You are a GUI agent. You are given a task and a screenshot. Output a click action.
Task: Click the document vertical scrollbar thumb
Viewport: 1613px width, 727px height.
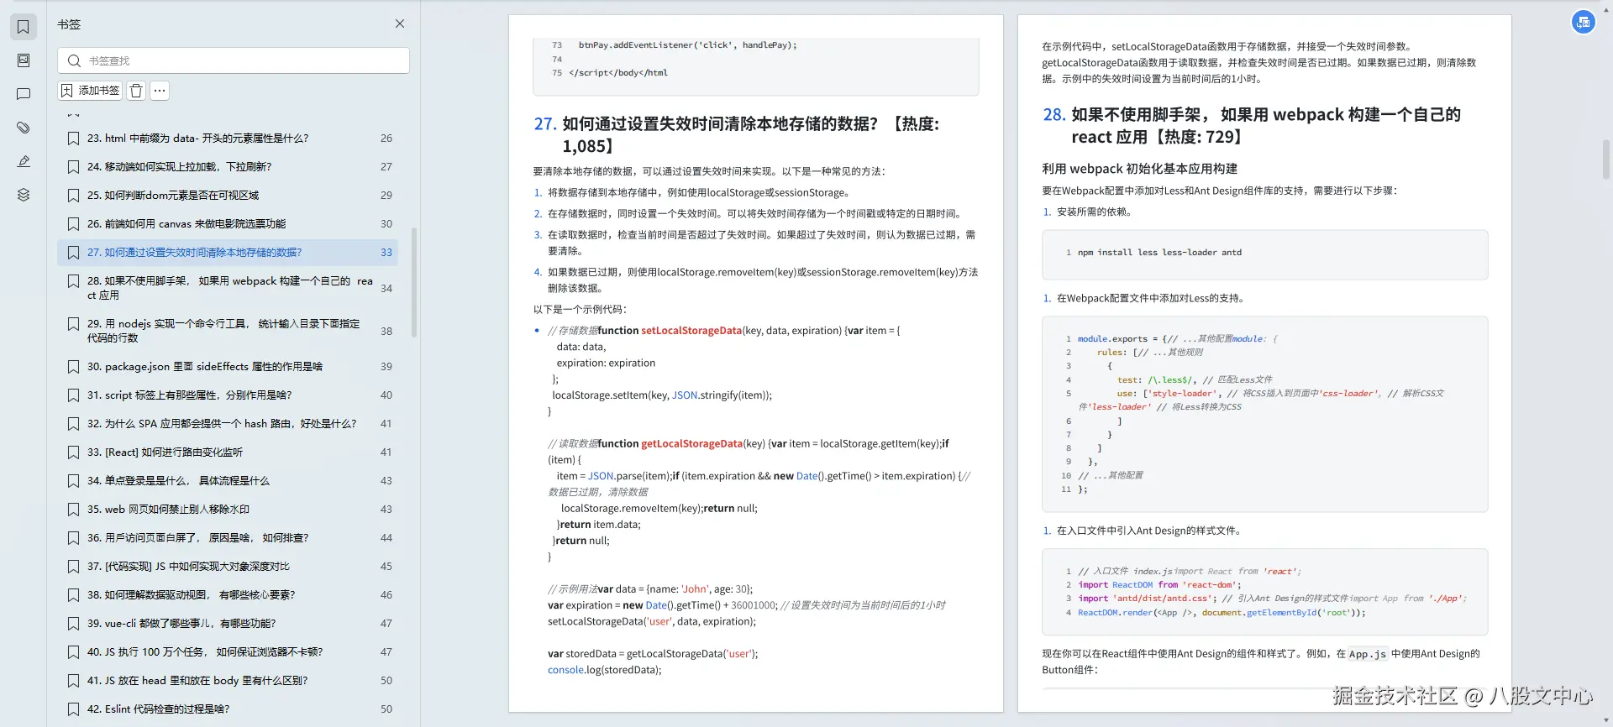coord(1606,160)
